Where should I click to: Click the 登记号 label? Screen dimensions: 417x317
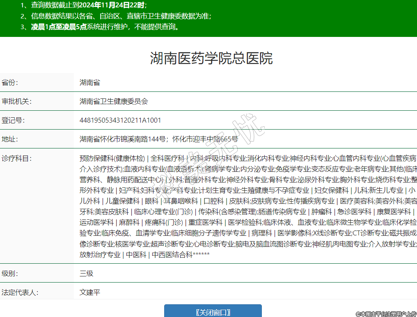pyautogui.click(x=13, y=120)
